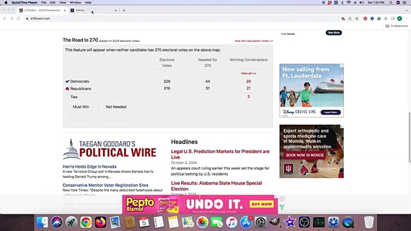
Task: Open Spotlight search in the menu bar
Action: point(391,3)
